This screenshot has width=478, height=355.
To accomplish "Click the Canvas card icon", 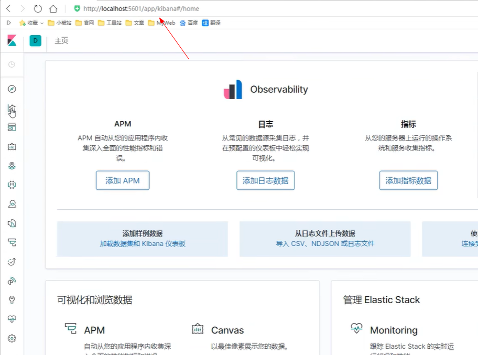I will tap(198, 328).
